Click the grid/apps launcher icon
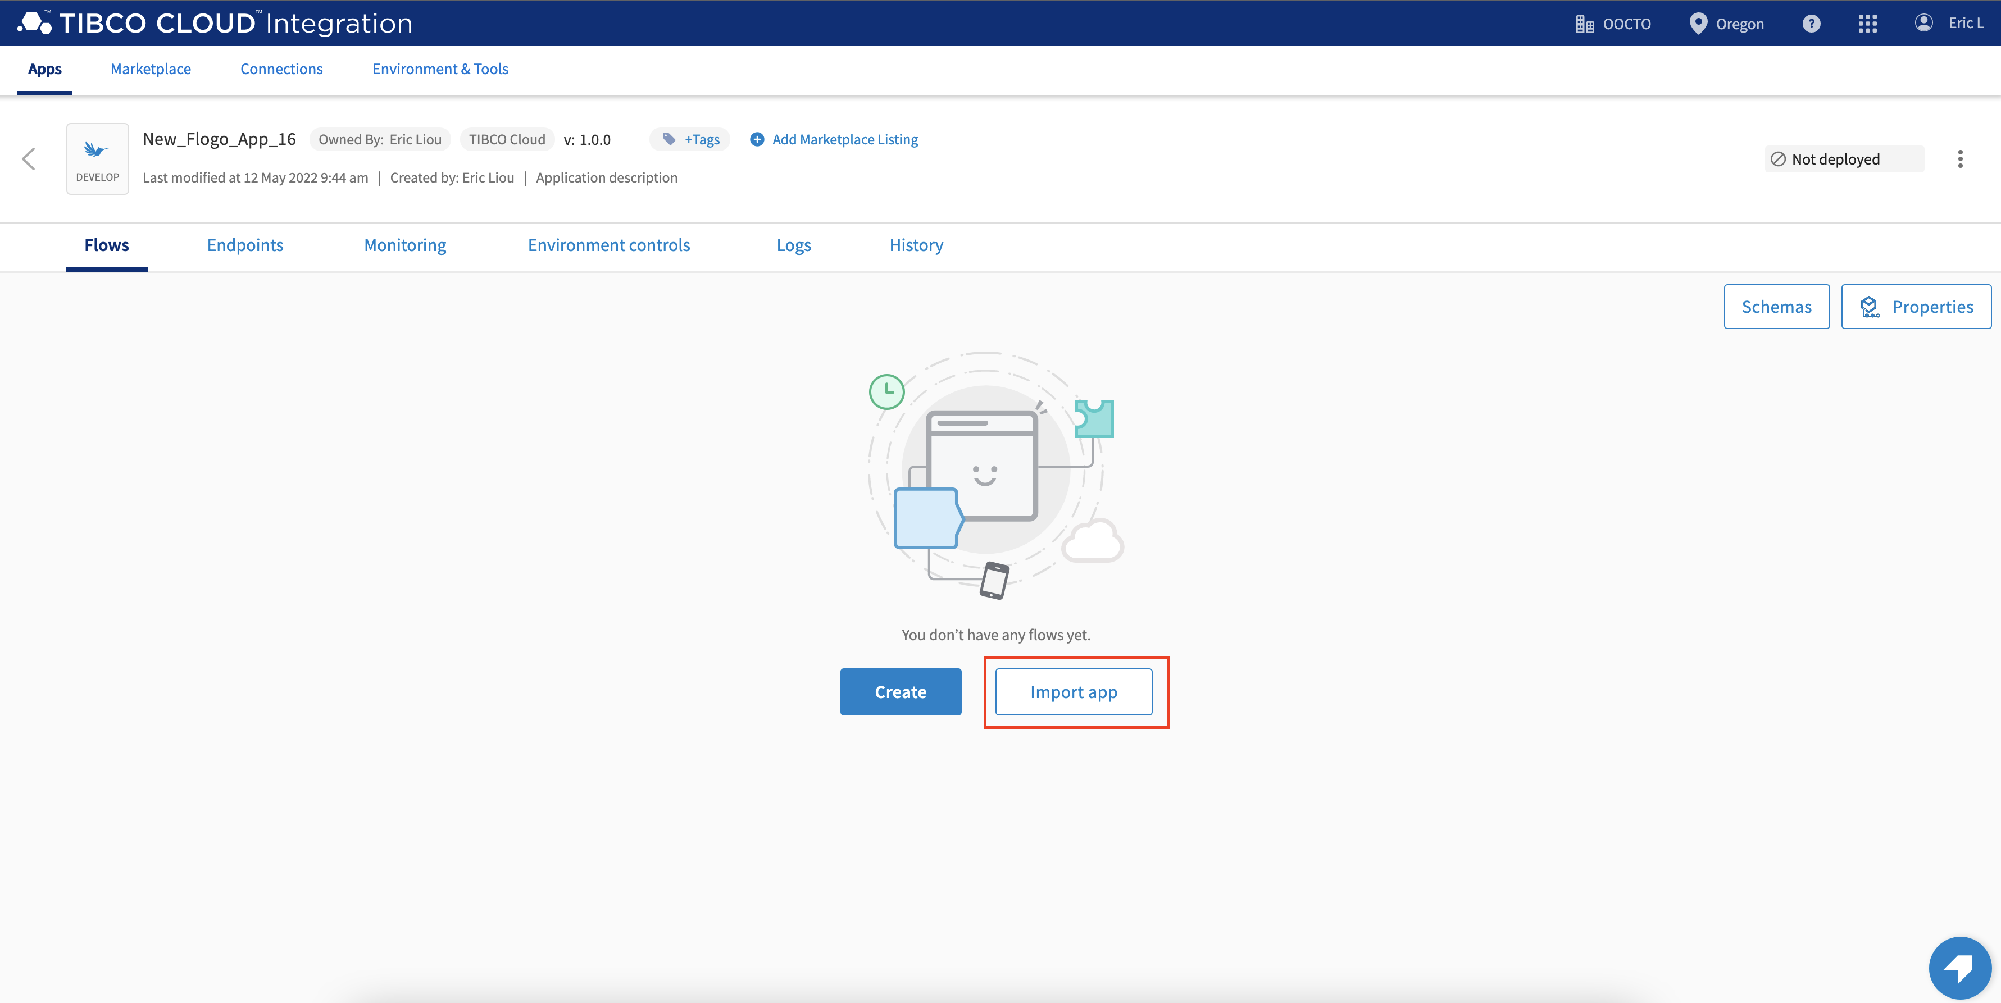The width and height of the screenshot is (2001, 1003). coord(1867,22)
